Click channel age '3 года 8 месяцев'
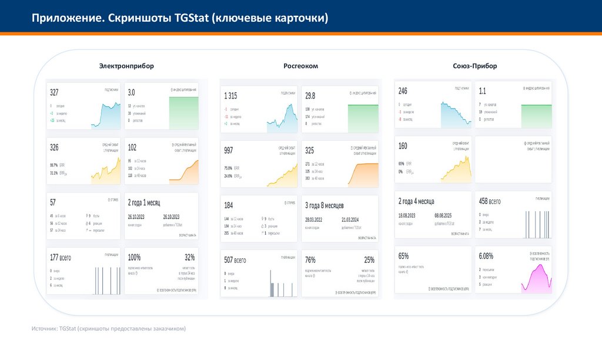602x338 pixels. [325, 205]
